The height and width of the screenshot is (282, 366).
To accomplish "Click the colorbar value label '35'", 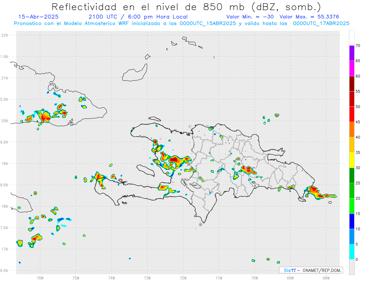I will 358,152.
